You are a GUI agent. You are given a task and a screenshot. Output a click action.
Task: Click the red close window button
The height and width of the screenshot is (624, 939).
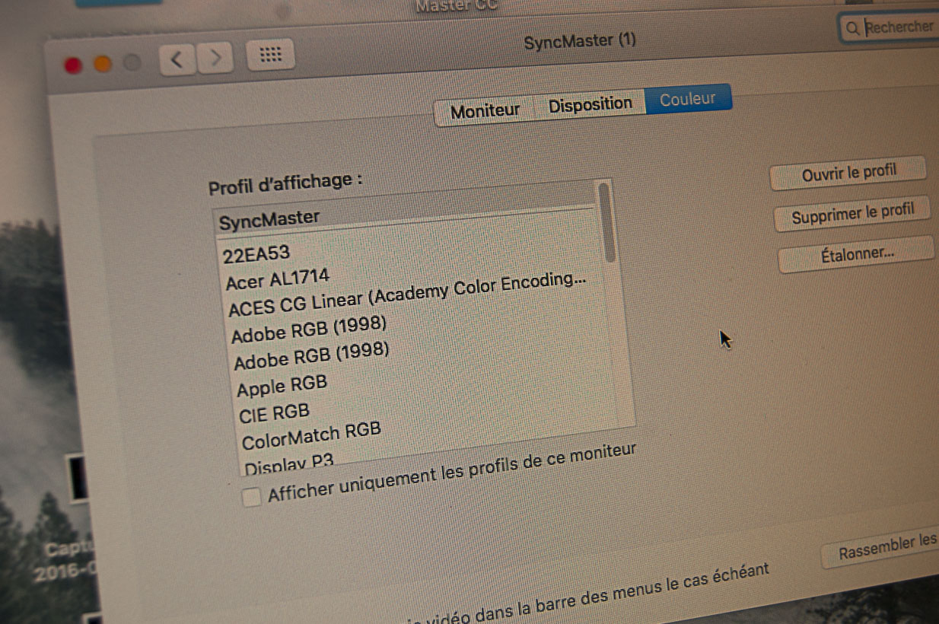coord(74,65)
